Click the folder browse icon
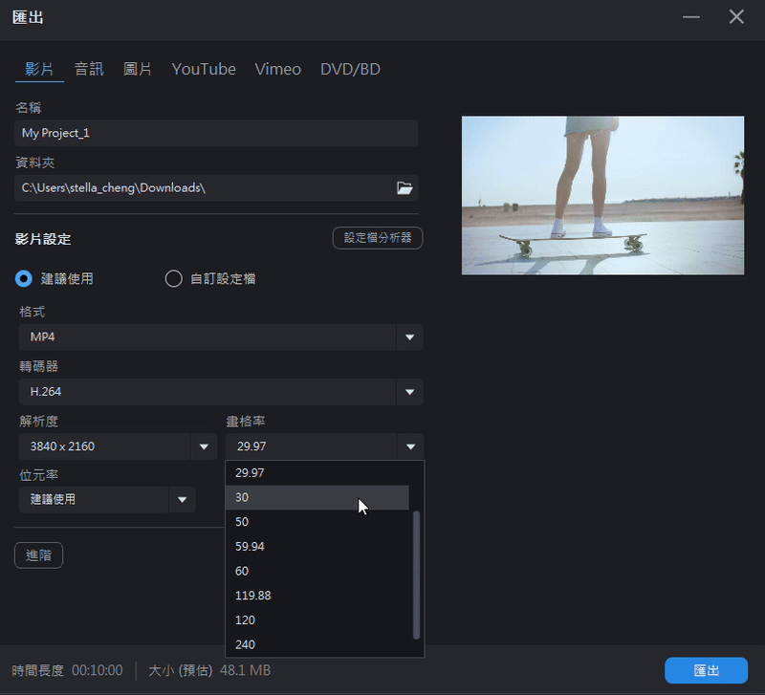The width and height of the screenshot is (765, 695). [404, 188]
